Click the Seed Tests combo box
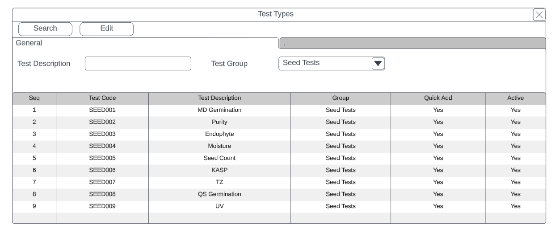This screenshot has height=229, width=555. point(325,63)
